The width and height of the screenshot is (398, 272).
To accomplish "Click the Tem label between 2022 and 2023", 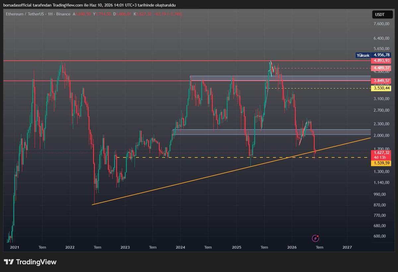I will pos(97,247).
